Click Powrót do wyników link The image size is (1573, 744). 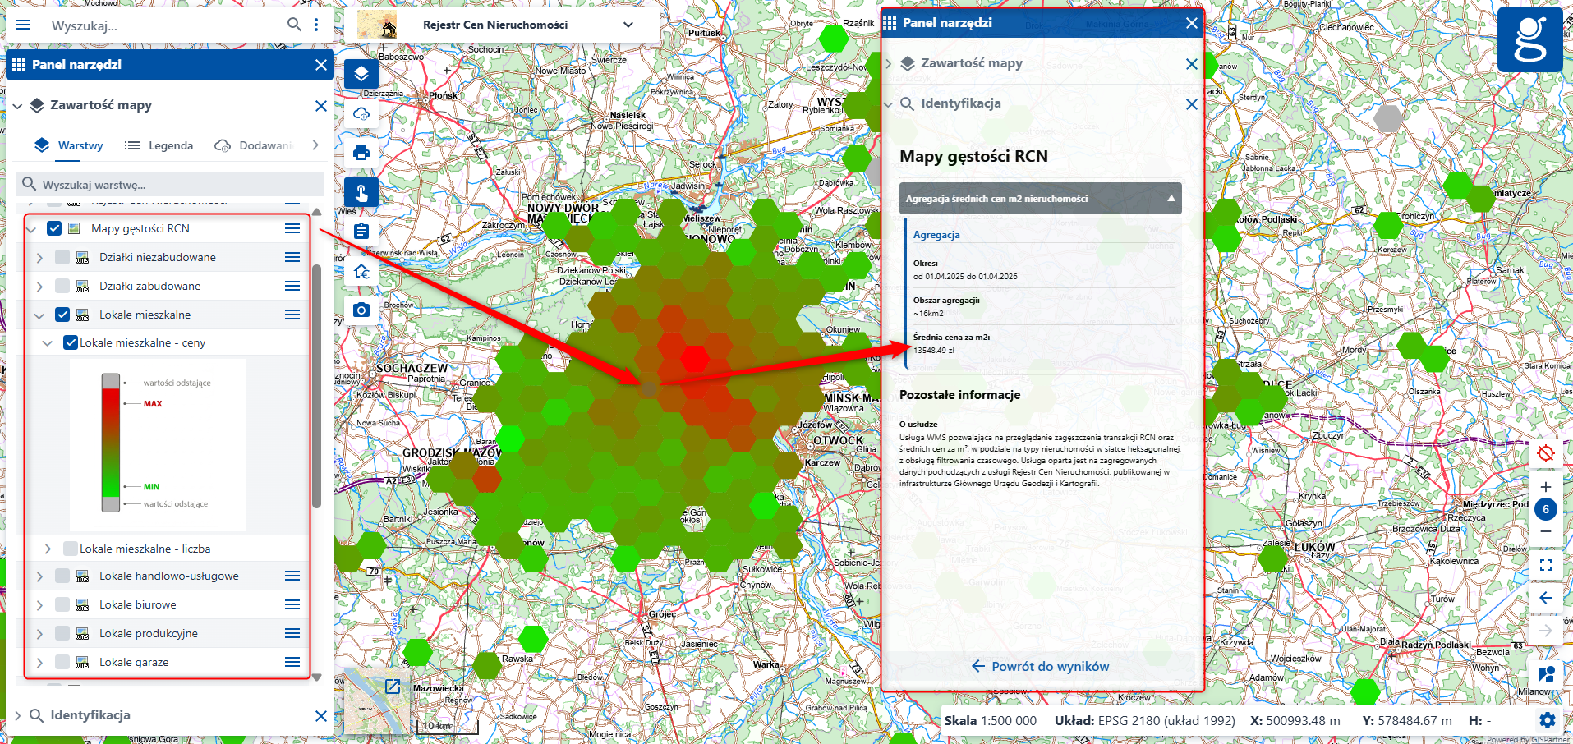(x=1040, y=666)
